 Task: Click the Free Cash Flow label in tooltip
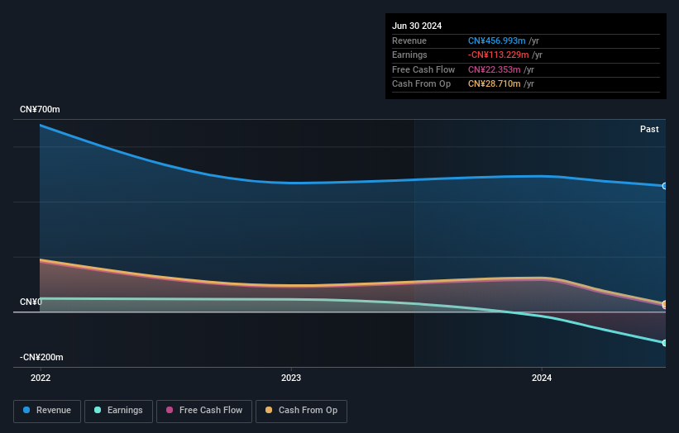tap(423, 69)
